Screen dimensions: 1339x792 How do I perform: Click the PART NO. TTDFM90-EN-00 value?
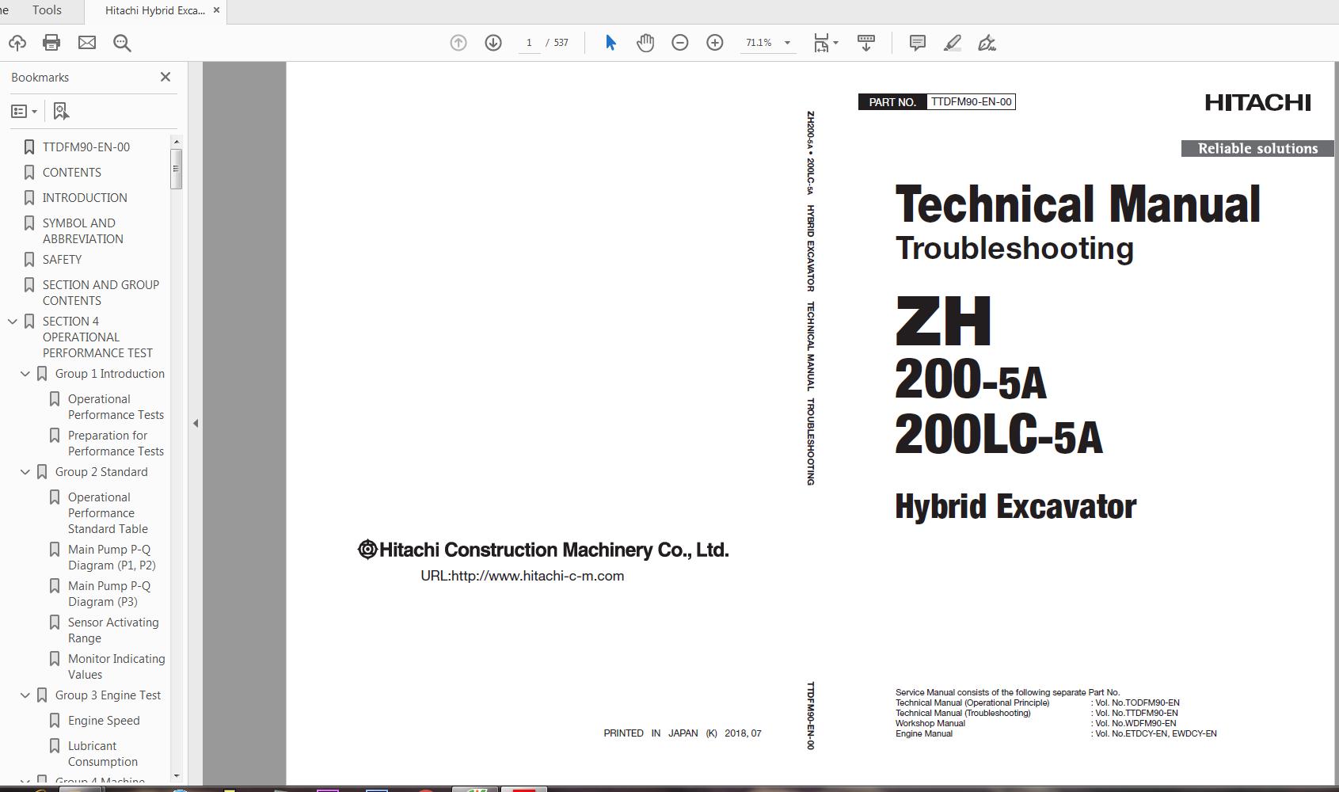coord(972,101)
